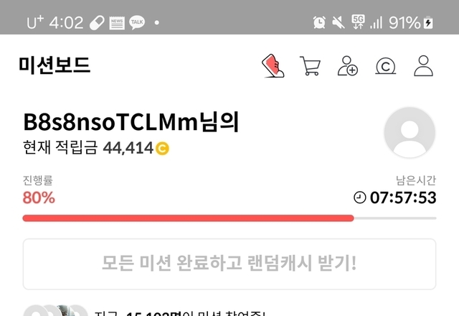Tap the yellow coin next to 44,414
Viewport: 459px width, 316px height.
pyautogui.click(x=162, y=148)
